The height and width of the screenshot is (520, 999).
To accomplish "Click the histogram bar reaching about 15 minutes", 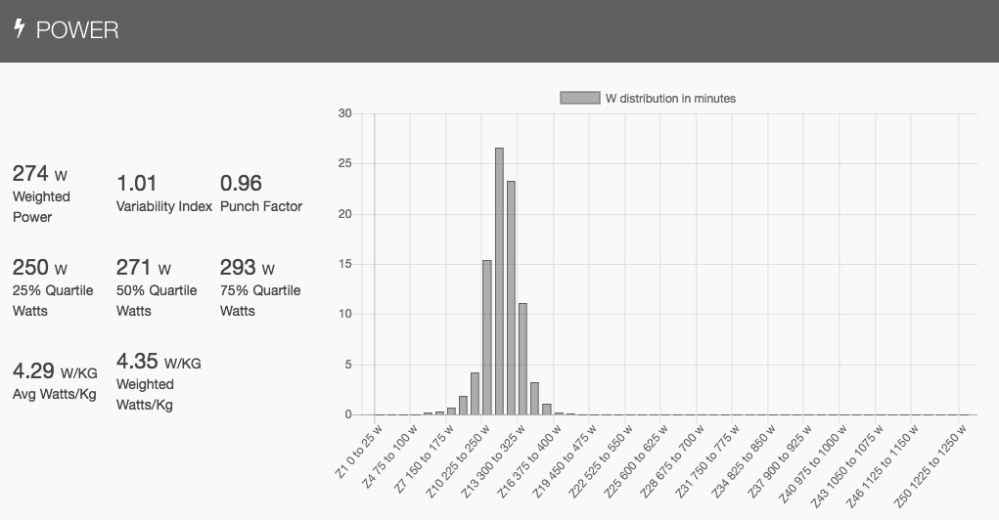I will click(x=487, y=337).
